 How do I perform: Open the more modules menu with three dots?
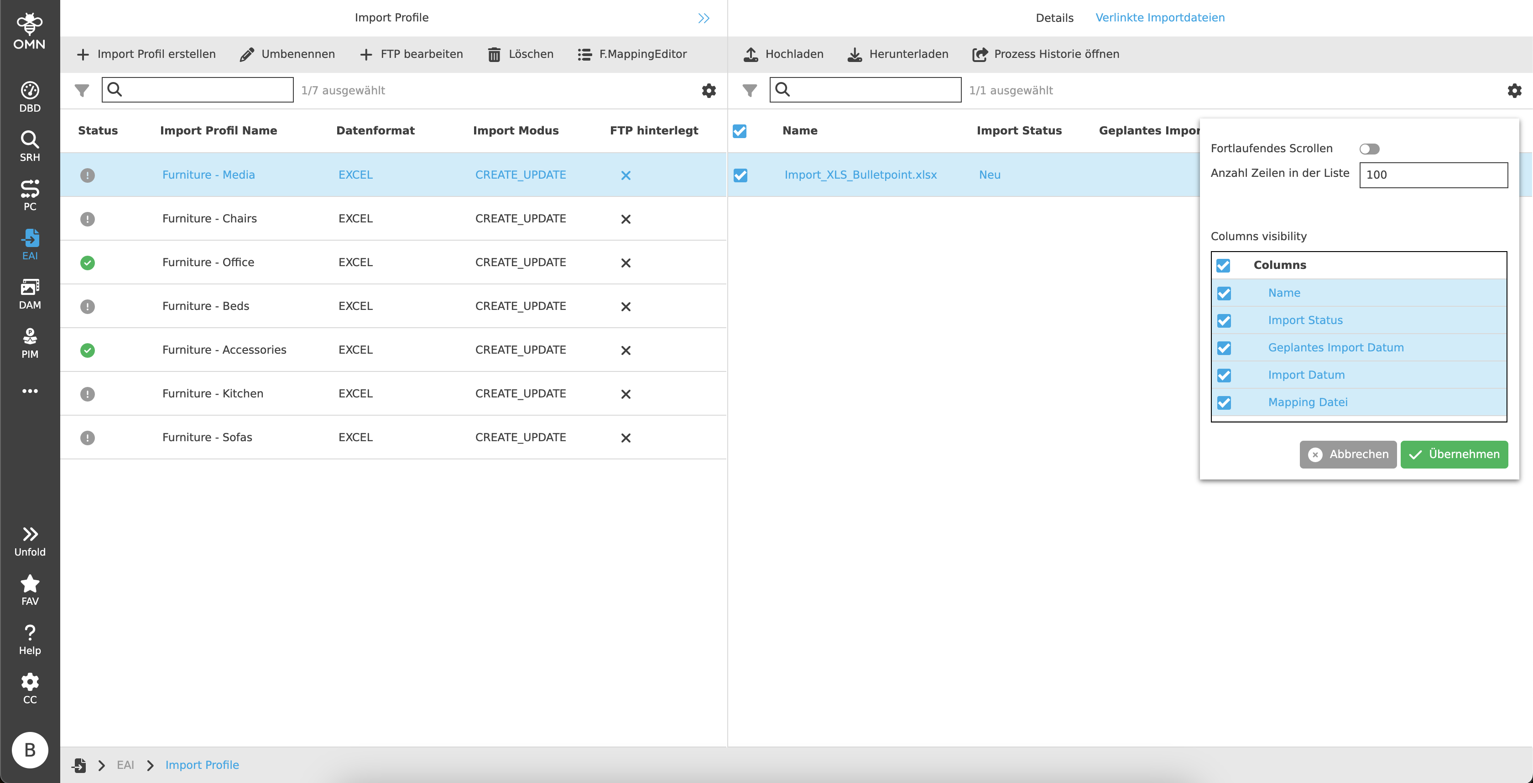pos(30,391)
